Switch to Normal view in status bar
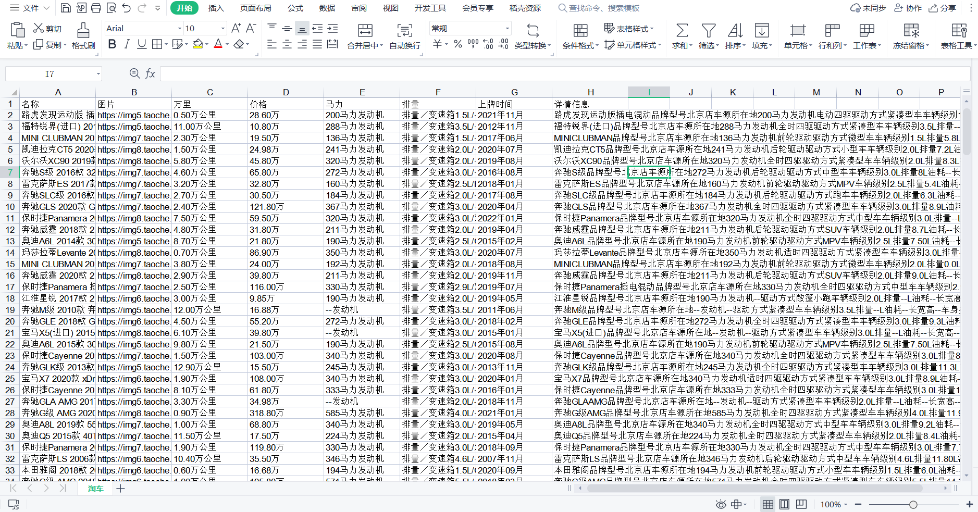978x512 pixels. coord(767,504)
